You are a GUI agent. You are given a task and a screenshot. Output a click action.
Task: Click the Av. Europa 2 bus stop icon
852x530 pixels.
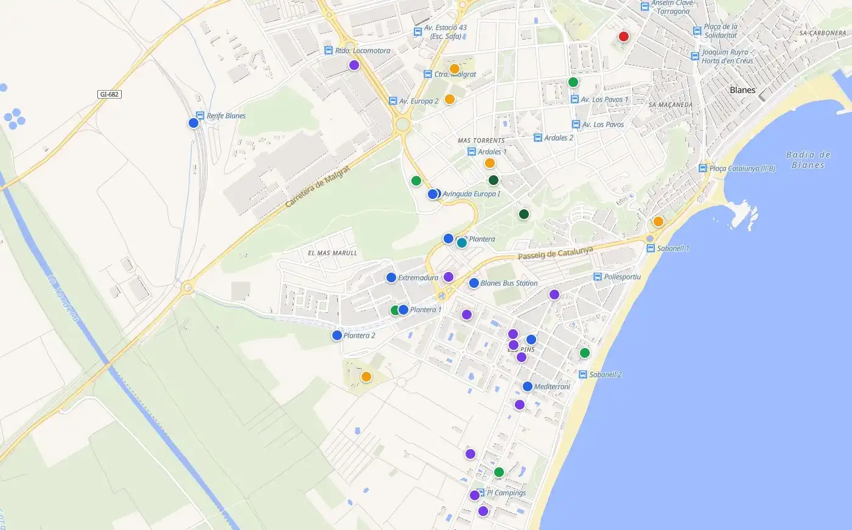[393, 101]
